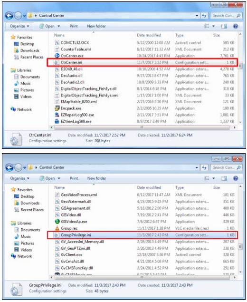247x302 pixels.
Task: Select Encpack.exe file icon
Action: [x=57, y=108]
